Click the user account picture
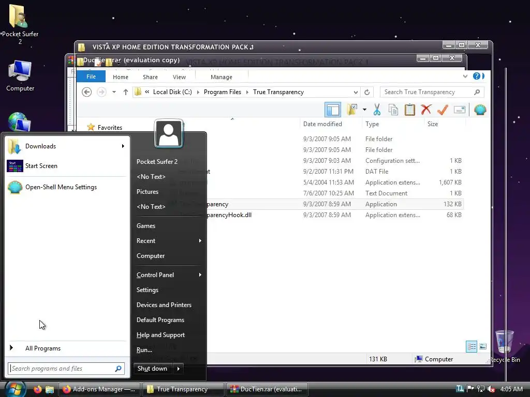 pos(169,134)
